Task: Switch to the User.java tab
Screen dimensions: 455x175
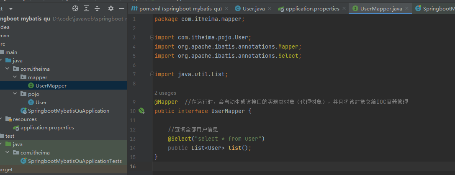Action: point(254,9)
